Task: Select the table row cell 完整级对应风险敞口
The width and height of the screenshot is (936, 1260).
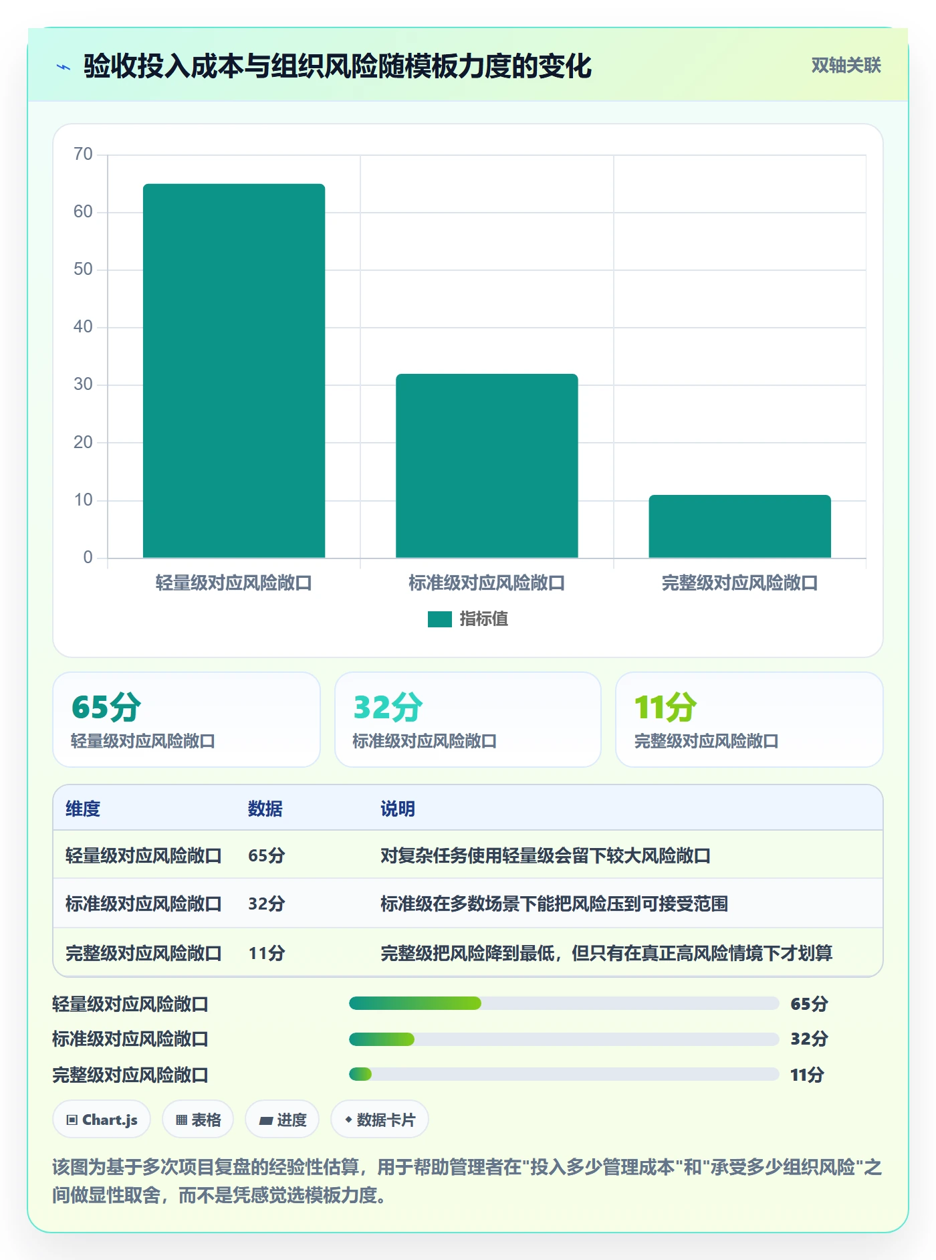Action: click(144, 953)
